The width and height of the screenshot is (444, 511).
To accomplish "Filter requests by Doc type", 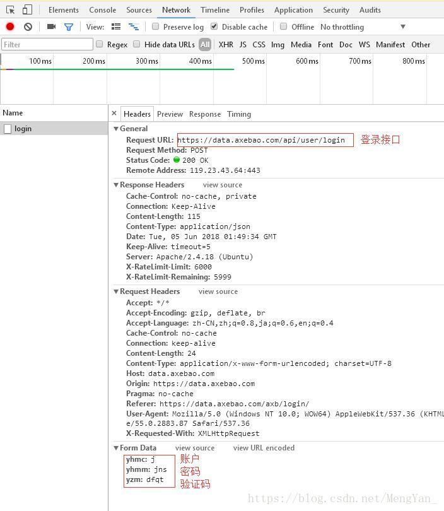I will (346, 45).
